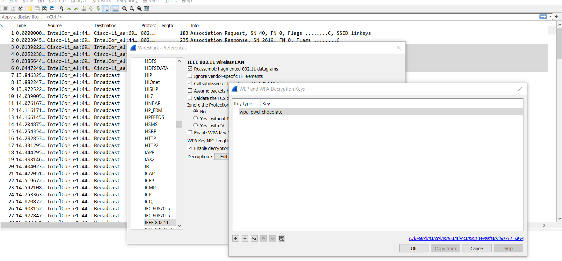Open the 80211_keys file path link
The height and width of the screenshot is (261, 562).
point(466,238)
